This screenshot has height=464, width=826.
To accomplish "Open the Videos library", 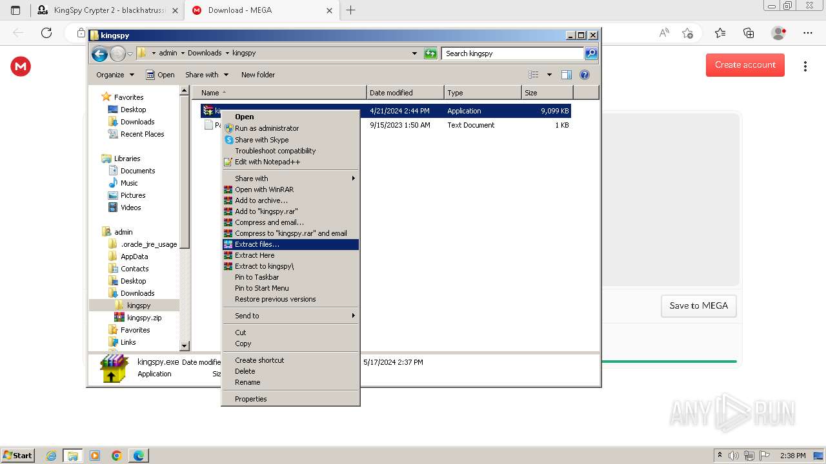I will click(125, 208).
